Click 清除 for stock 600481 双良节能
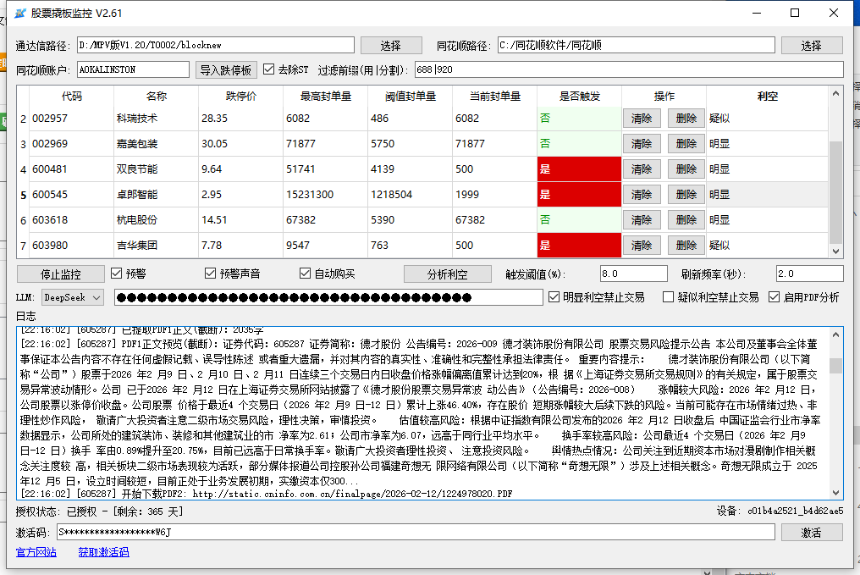 [x=642, y=169]
